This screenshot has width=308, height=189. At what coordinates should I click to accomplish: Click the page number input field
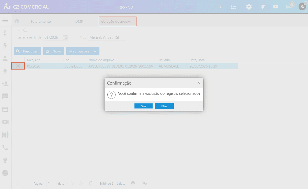[x=51, y=183]
